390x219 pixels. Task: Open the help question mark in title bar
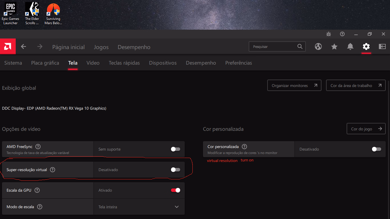tap(342, 34)
